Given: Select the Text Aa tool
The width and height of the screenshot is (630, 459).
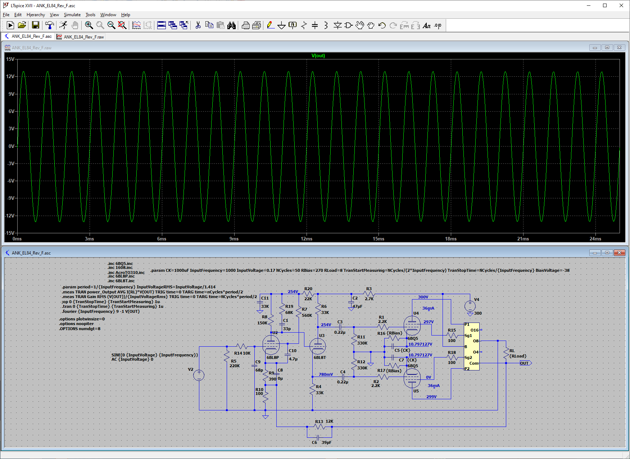Looking at the screenshot, I should coord(427,25).
